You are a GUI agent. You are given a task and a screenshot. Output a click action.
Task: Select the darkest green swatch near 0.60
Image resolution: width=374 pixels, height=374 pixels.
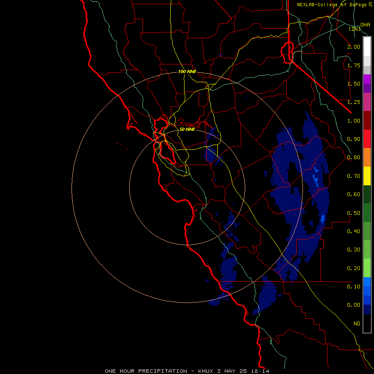(x=367, y=194)
